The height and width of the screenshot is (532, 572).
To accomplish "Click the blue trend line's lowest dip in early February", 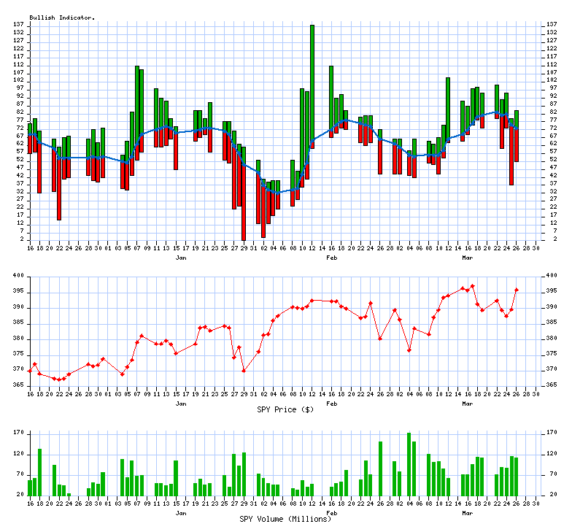I will [277, 193].
